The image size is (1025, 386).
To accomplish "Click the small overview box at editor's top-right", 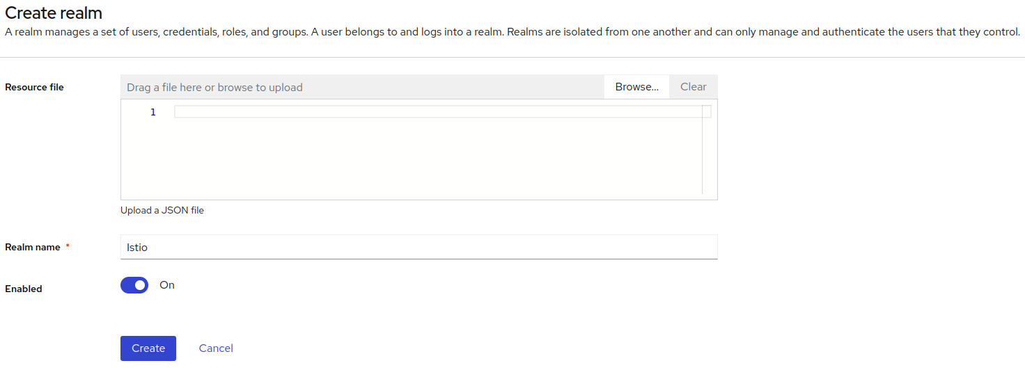I will click(x=707, y=111).
